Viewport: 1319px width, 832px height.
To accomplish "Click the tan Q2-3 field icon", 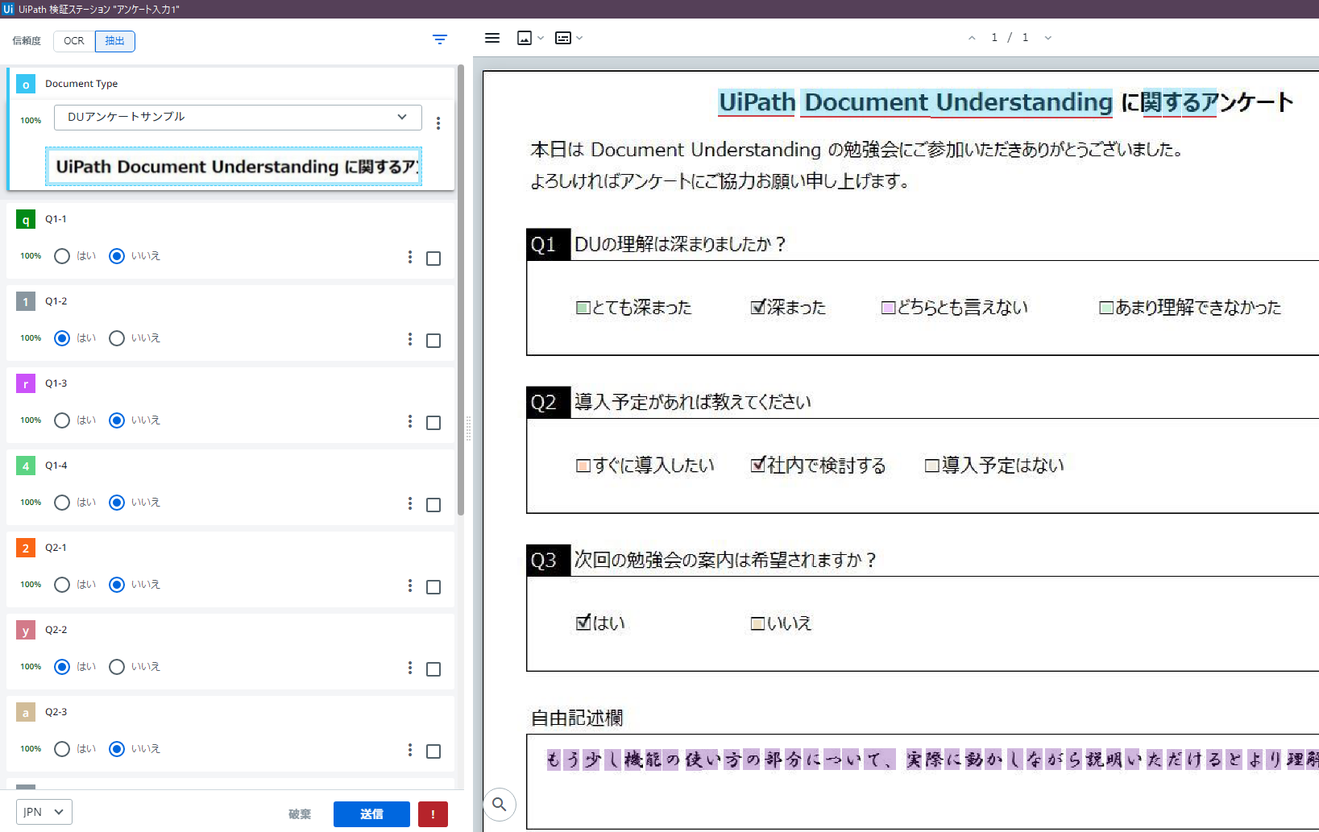I will (x=26, y=713).
